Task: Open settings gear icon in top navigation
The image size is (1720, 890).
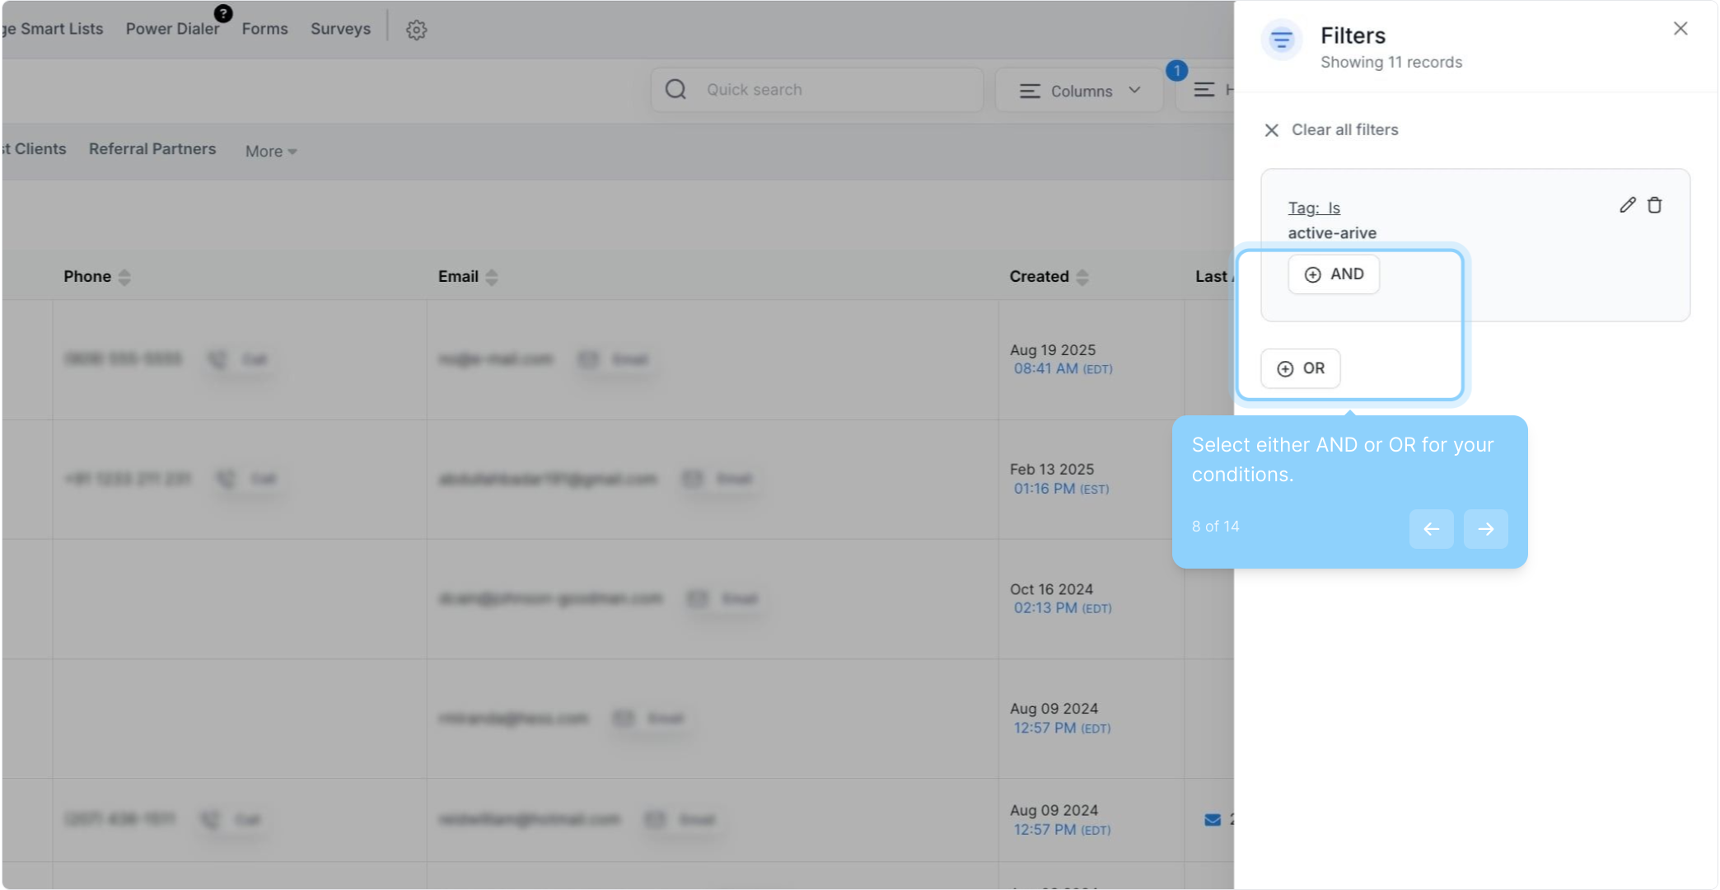Action: point(416,30)
